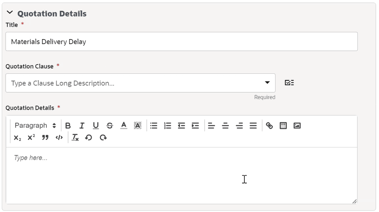Apply italic formatting
This screenshot has width=379, height=212.
(82, 125)
